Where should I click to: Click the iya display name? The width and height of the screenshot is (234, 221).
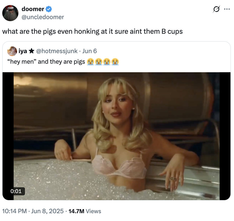coord(23,51)
